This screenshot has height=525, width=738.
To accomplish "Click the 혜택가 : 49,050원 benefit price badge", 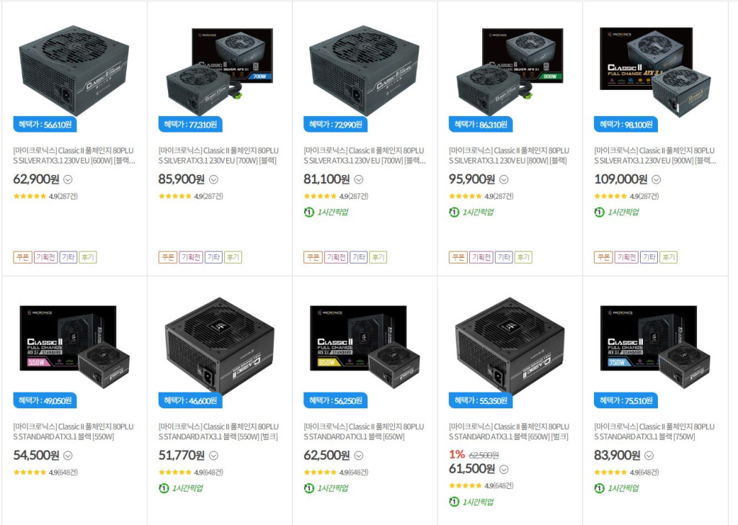I will click(x=45, y=400).
